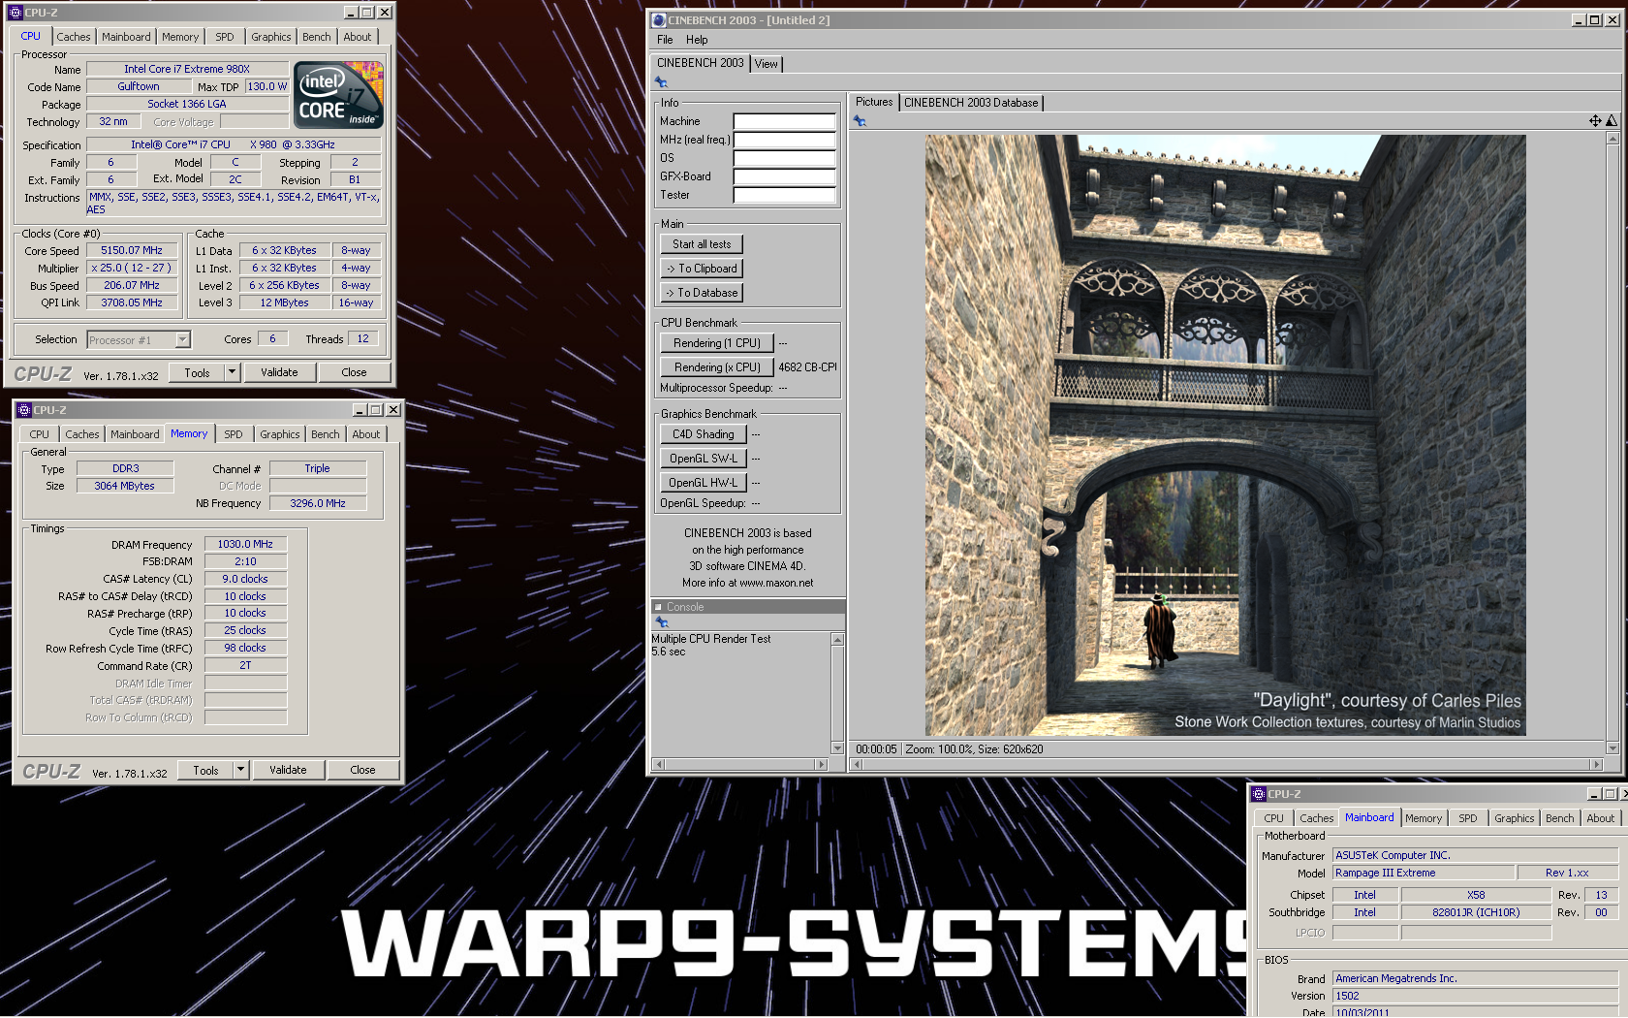1628x1018 pixels.
Task: Click the GFX-Board input field
Action: point(784,176)
